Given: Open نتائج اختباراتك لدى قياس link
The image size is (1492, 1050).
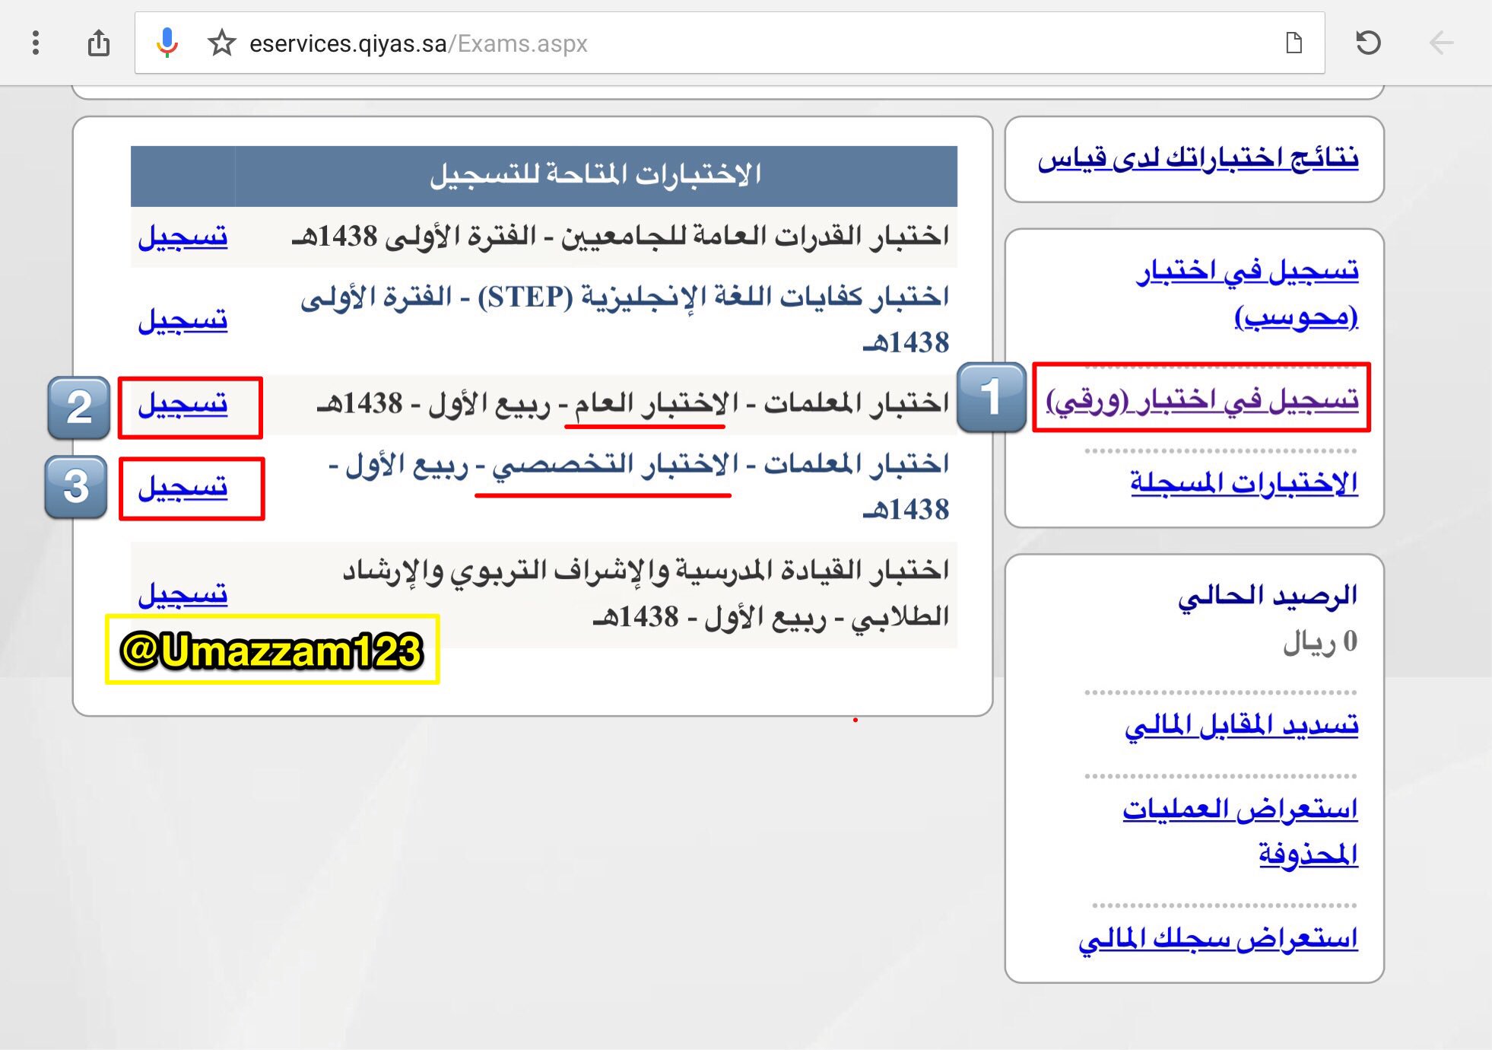Looking at the screenshot, I should click(x=1198, y=158).
